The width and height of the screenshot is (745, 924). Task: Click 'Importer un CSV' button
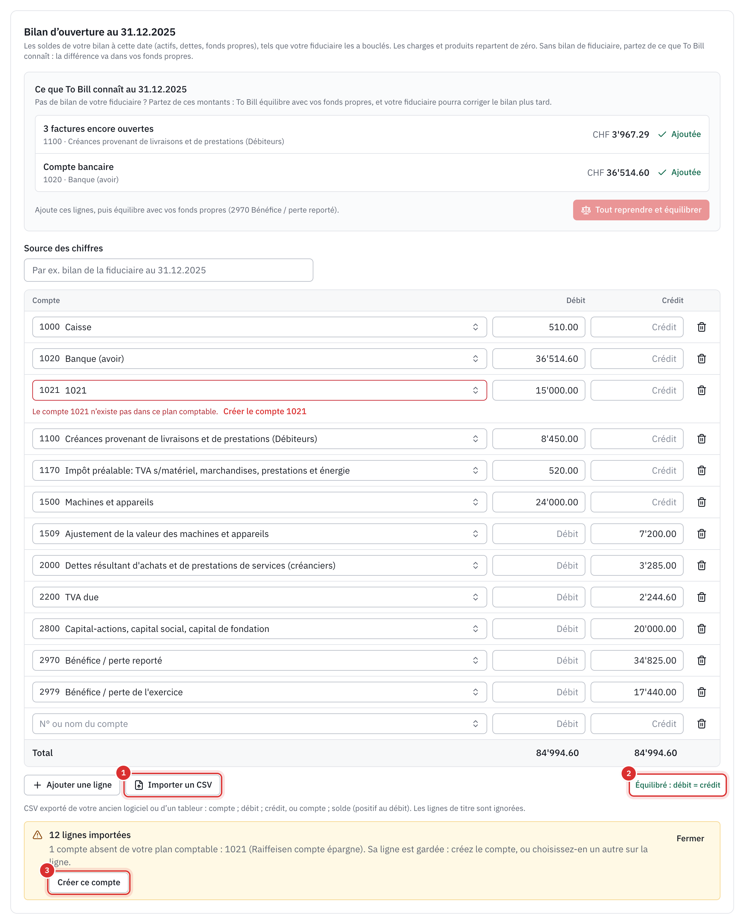coord(173,785)
